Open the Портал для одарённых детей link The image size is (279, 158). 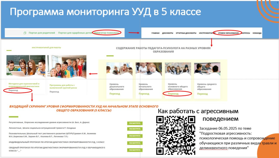pyautogui.click(x=75, y=33)
